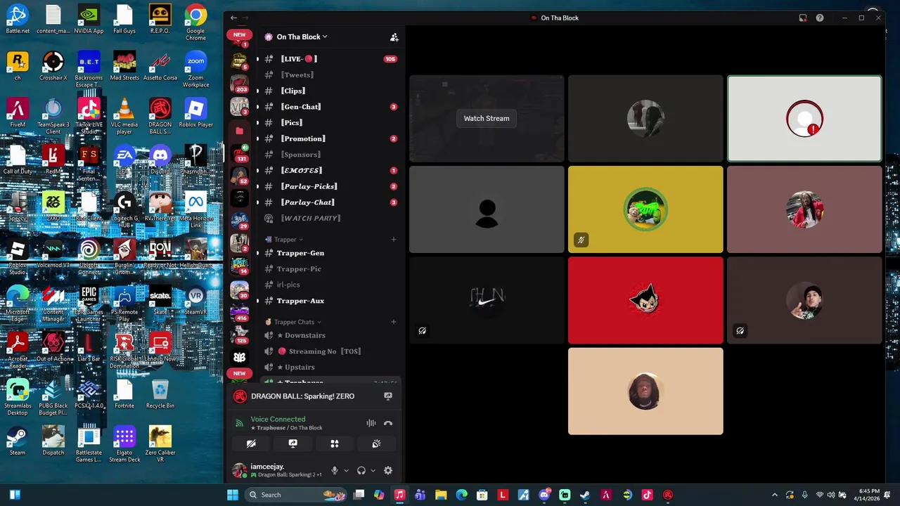This screenshot has width=900, height=506.
Task: Deafen audio with the headphones icon
Action: click(x=361, y=470)
